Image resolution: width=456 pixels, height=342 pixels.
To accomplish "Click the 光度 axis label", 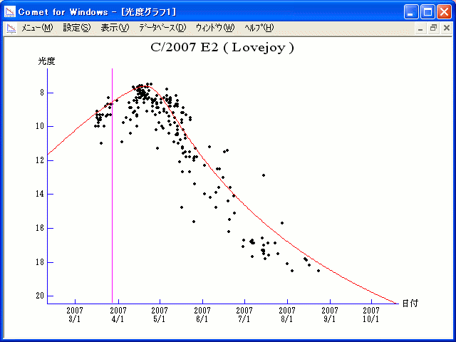I will 46,61.
